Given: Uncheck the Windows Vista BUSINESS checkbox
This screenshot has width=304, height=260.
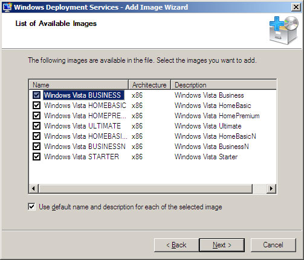Looking at the screenshot, I should [36, 95].
